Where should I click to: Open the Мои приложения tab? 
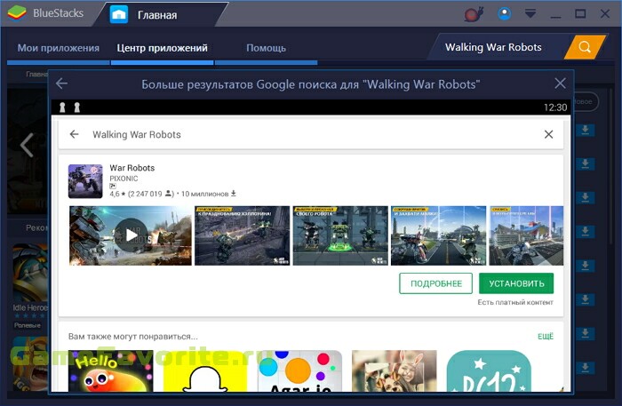(59, 48)
